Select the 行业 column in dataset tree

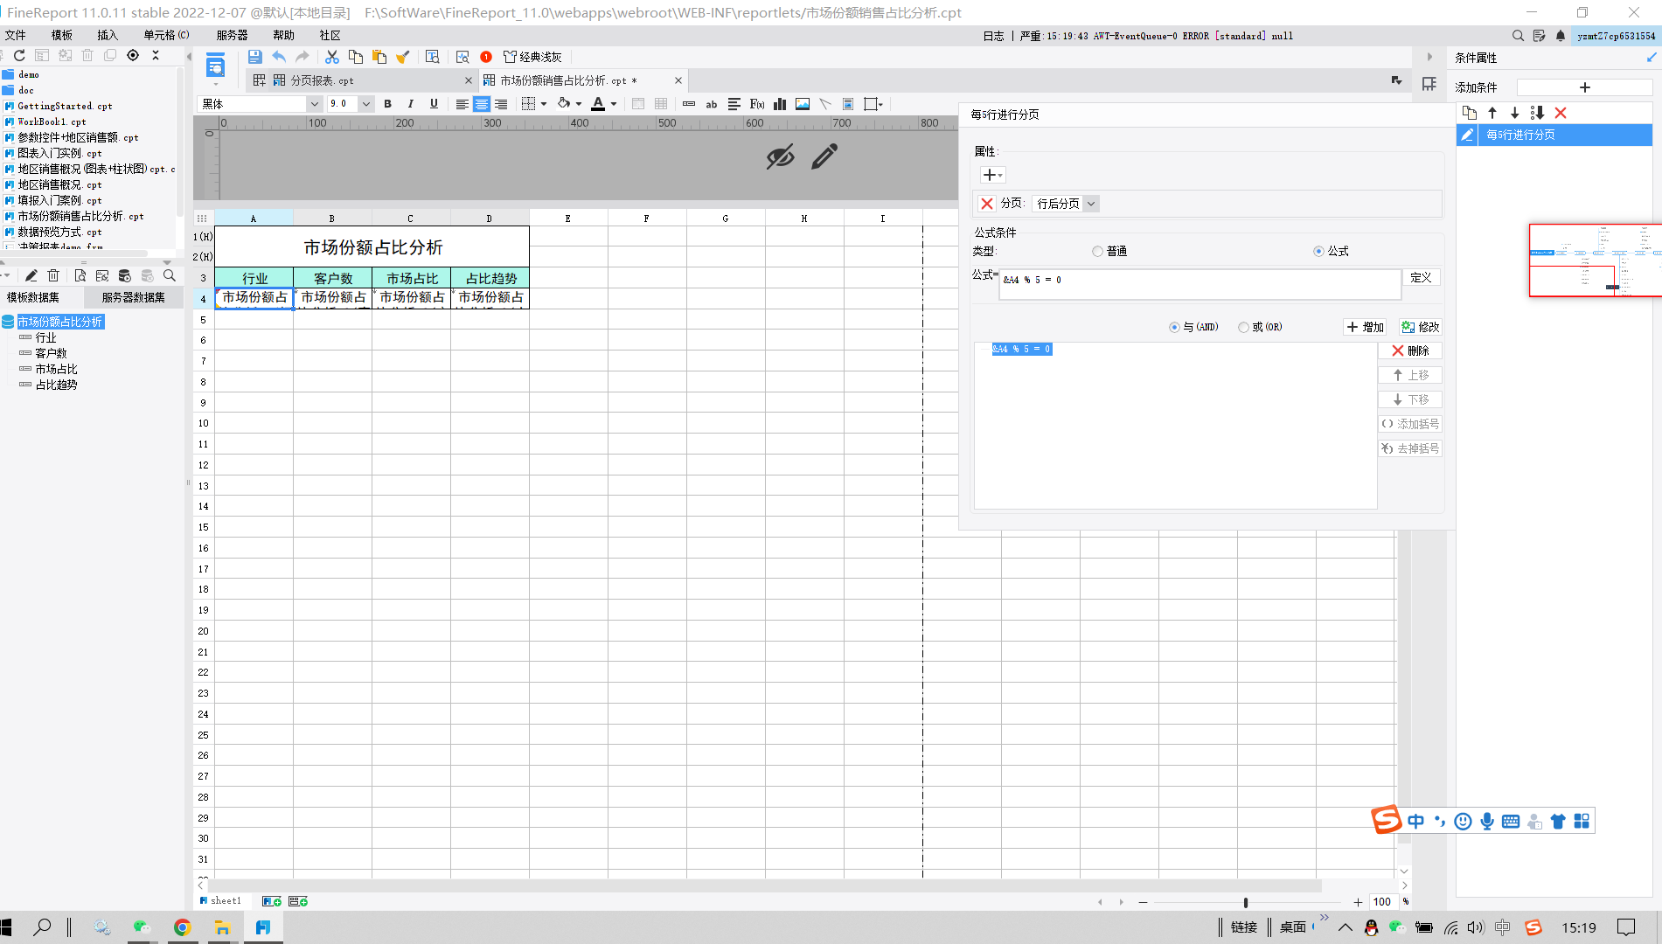point(45,337)
